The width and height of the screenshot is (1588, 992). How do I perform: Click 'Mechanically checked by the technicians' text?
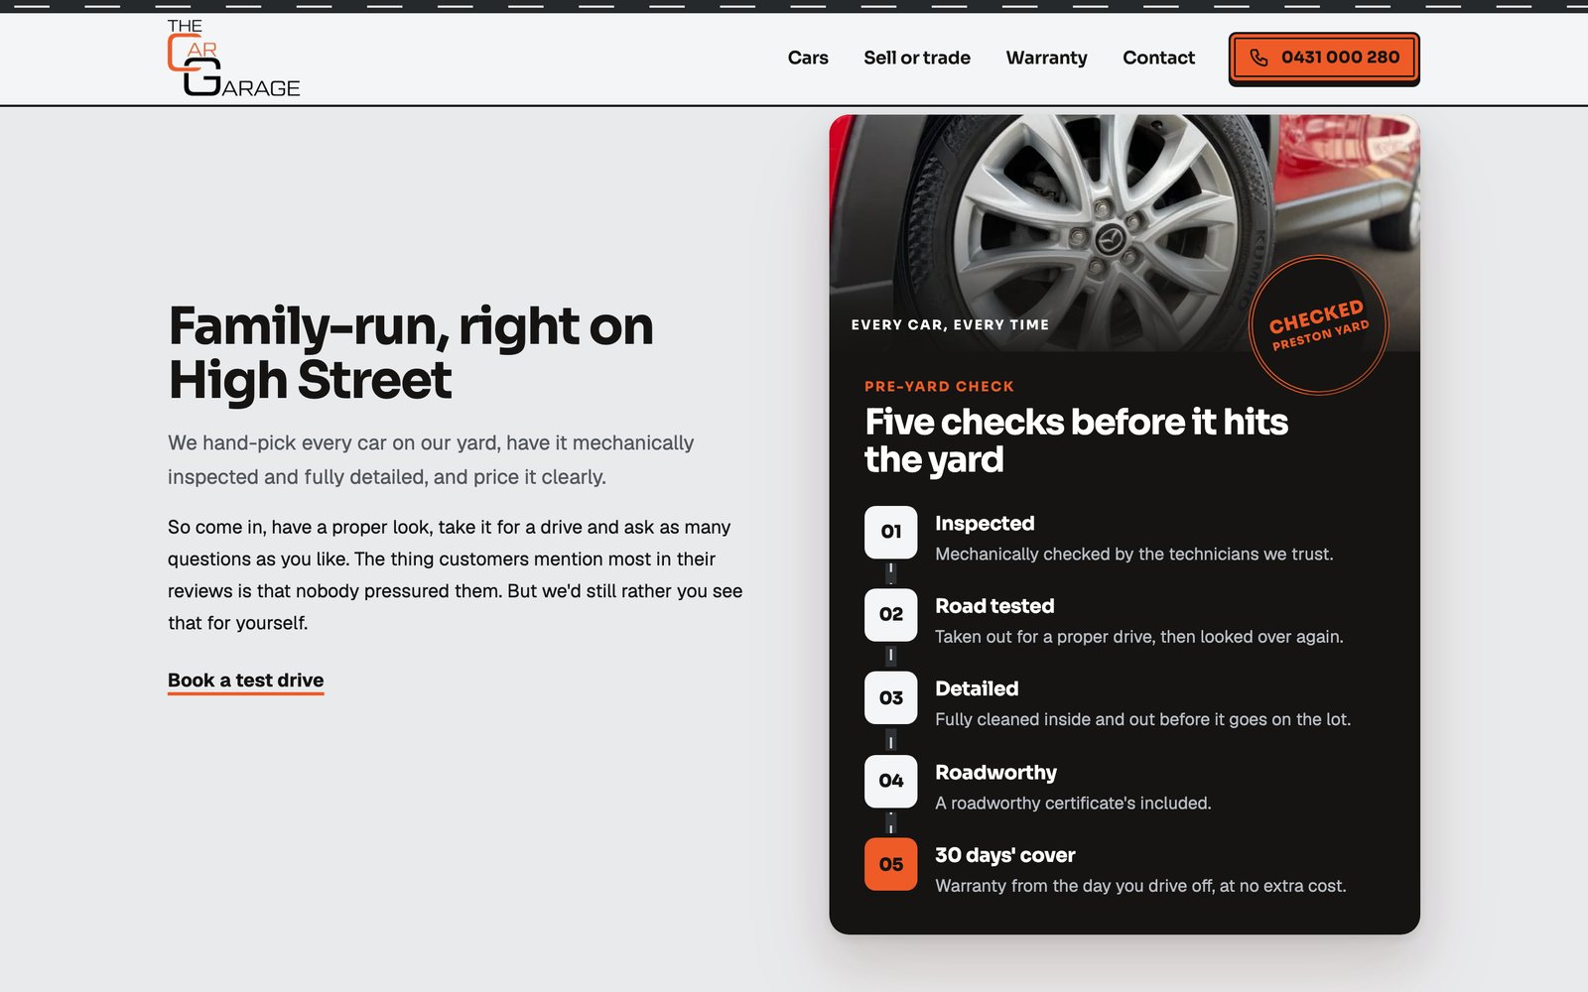pyautogui.click(x=1133, y=555)
